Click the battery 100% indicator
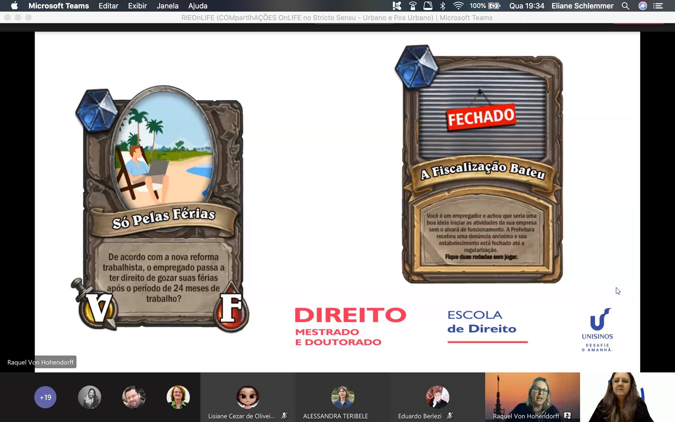The width and height of the screenshot is (675, 422). 485,6
